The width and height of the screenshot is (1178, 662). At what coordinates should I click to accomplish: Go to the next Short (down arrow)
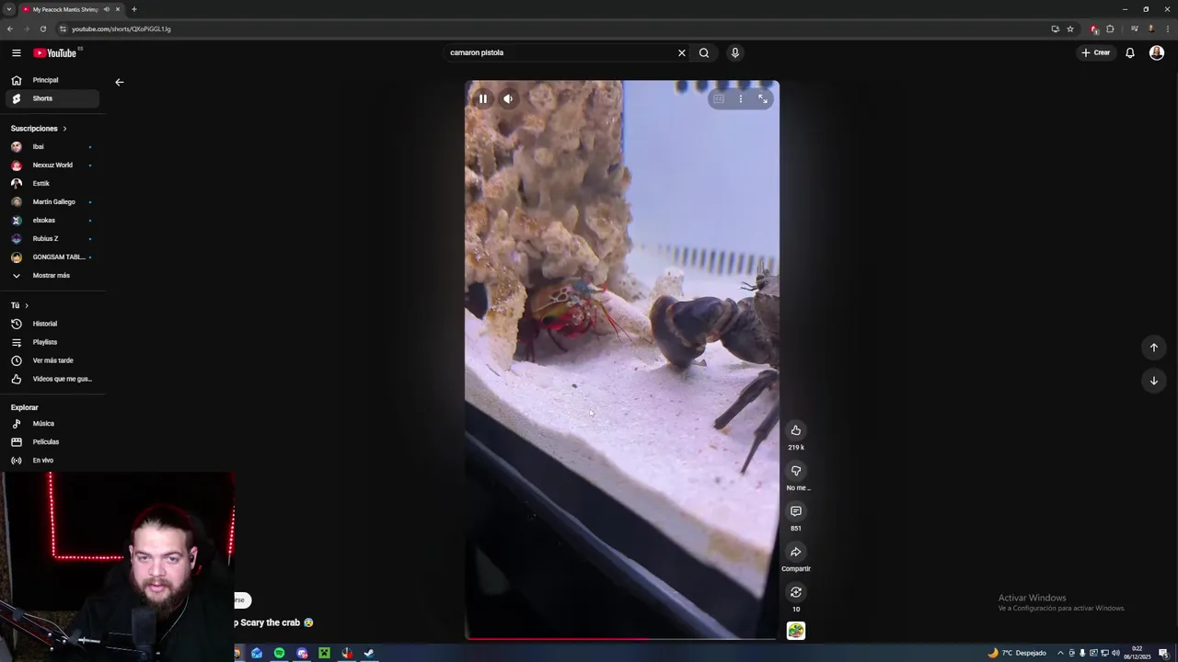coord(1154,381)
